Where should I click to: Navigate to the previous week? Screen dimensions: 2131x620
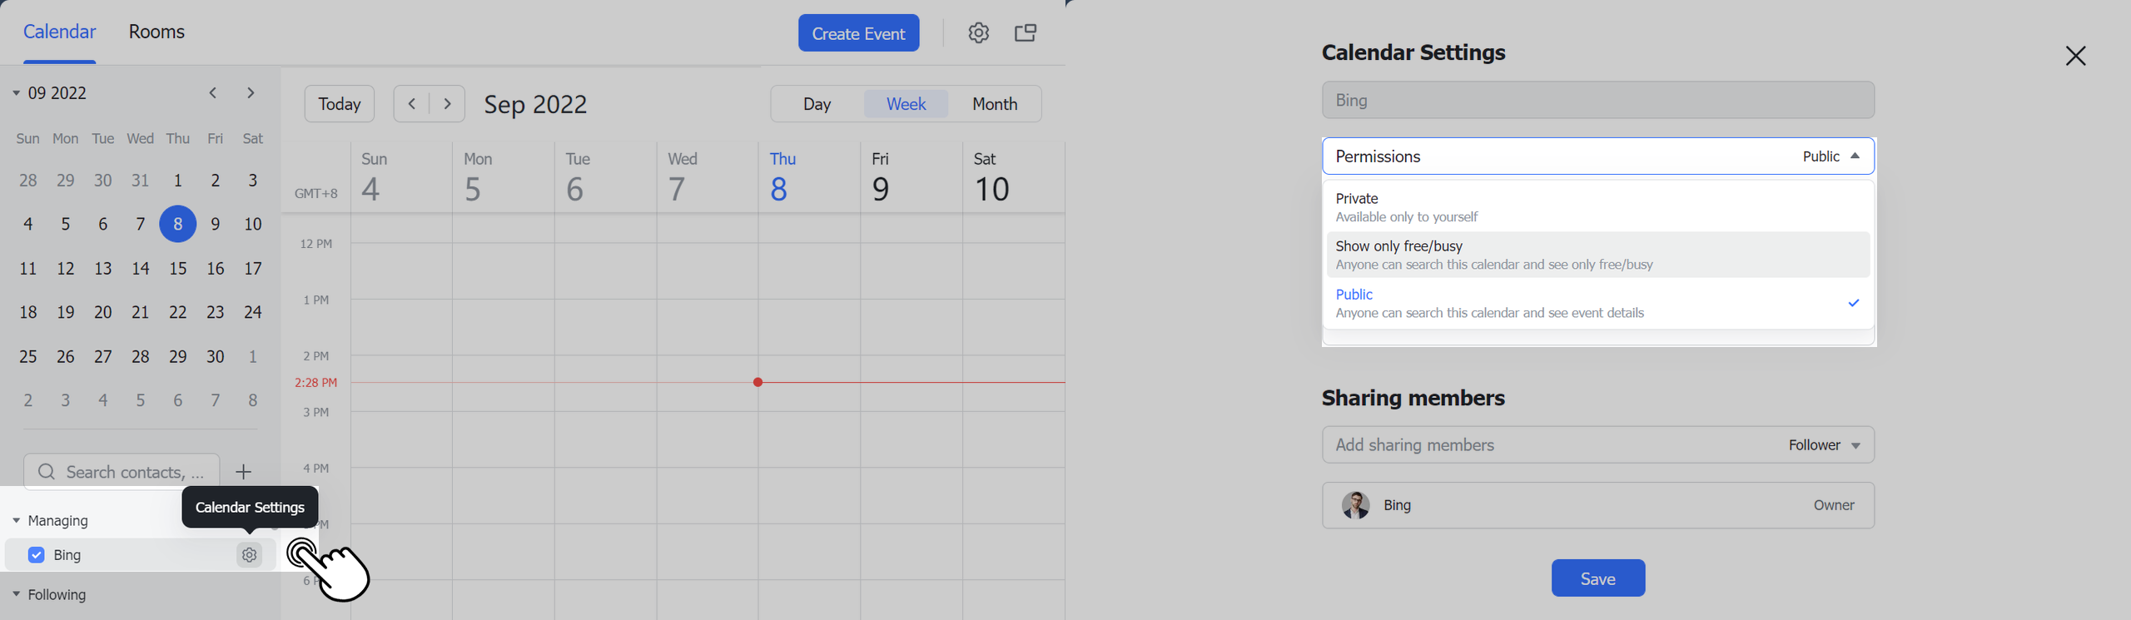[411, 104]
